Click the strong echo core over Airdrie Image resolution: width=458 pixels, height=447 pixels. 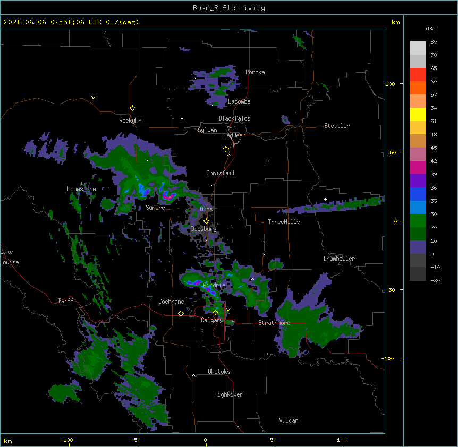(210, 290)
